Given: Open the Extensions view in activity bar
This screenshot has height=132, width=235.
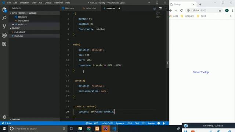Looking at the screenshot, I should [4, 44].
